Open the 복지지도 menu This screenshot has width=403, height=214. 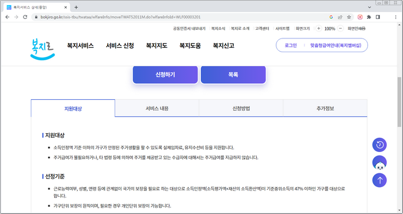point(157,46)
